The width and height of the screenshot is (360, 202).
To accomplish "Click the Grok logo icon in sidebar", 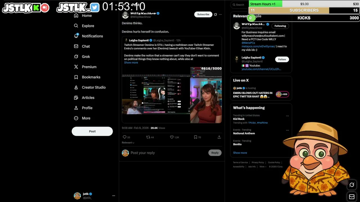I will pos(76,57).
